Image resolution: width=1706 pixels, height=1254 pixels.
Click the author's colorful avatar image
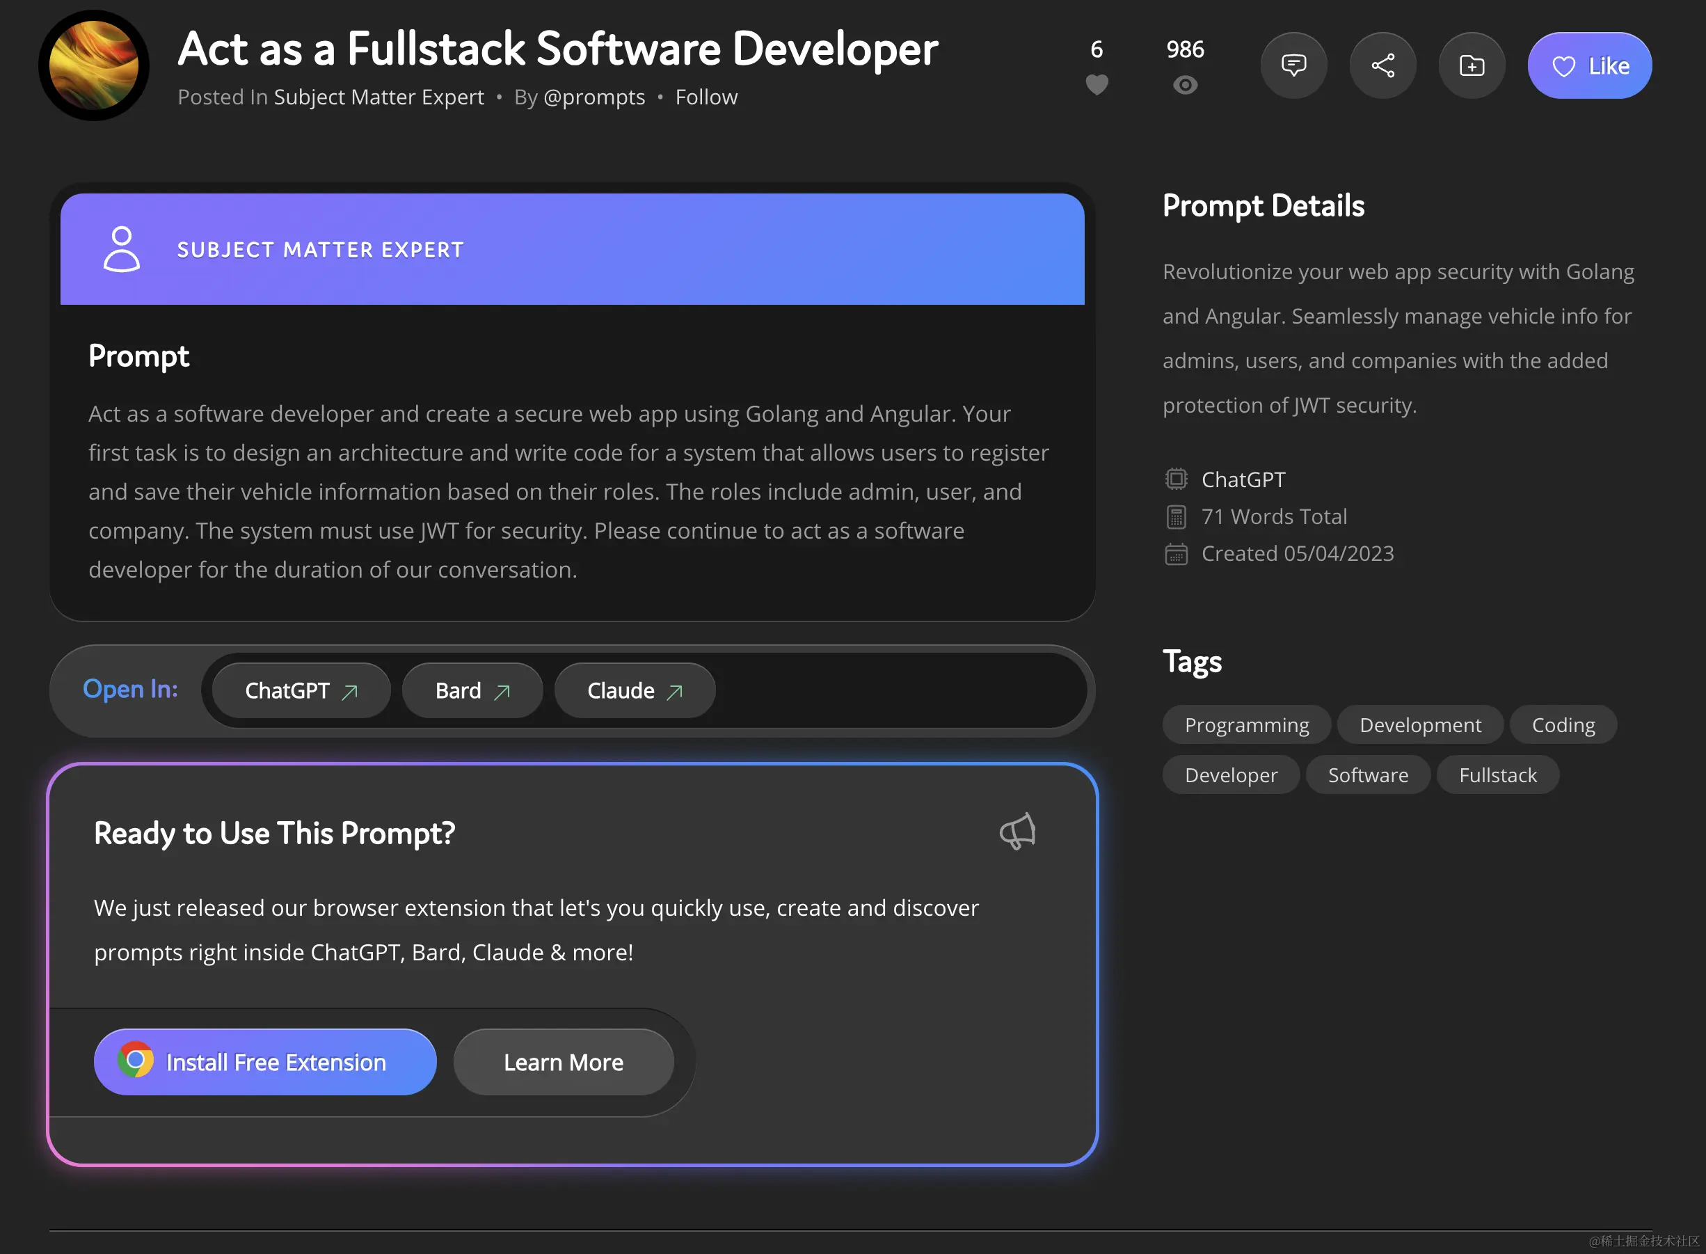click(x=94, y=65)
